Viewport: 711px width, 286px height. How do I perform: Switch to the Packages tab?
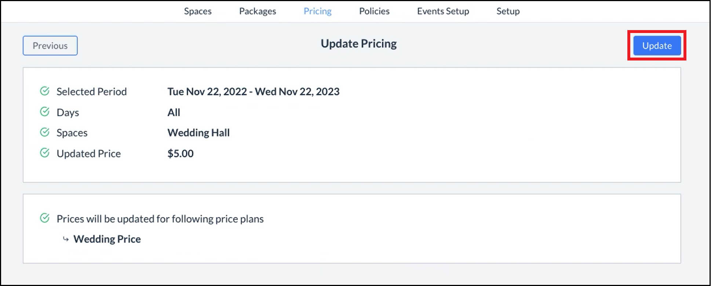(x=258, y=11)
